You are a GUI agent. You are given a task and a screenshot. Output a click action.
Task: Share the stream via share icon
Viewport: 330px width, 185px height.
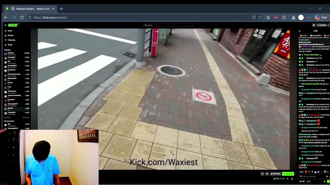tap(287, 179)
